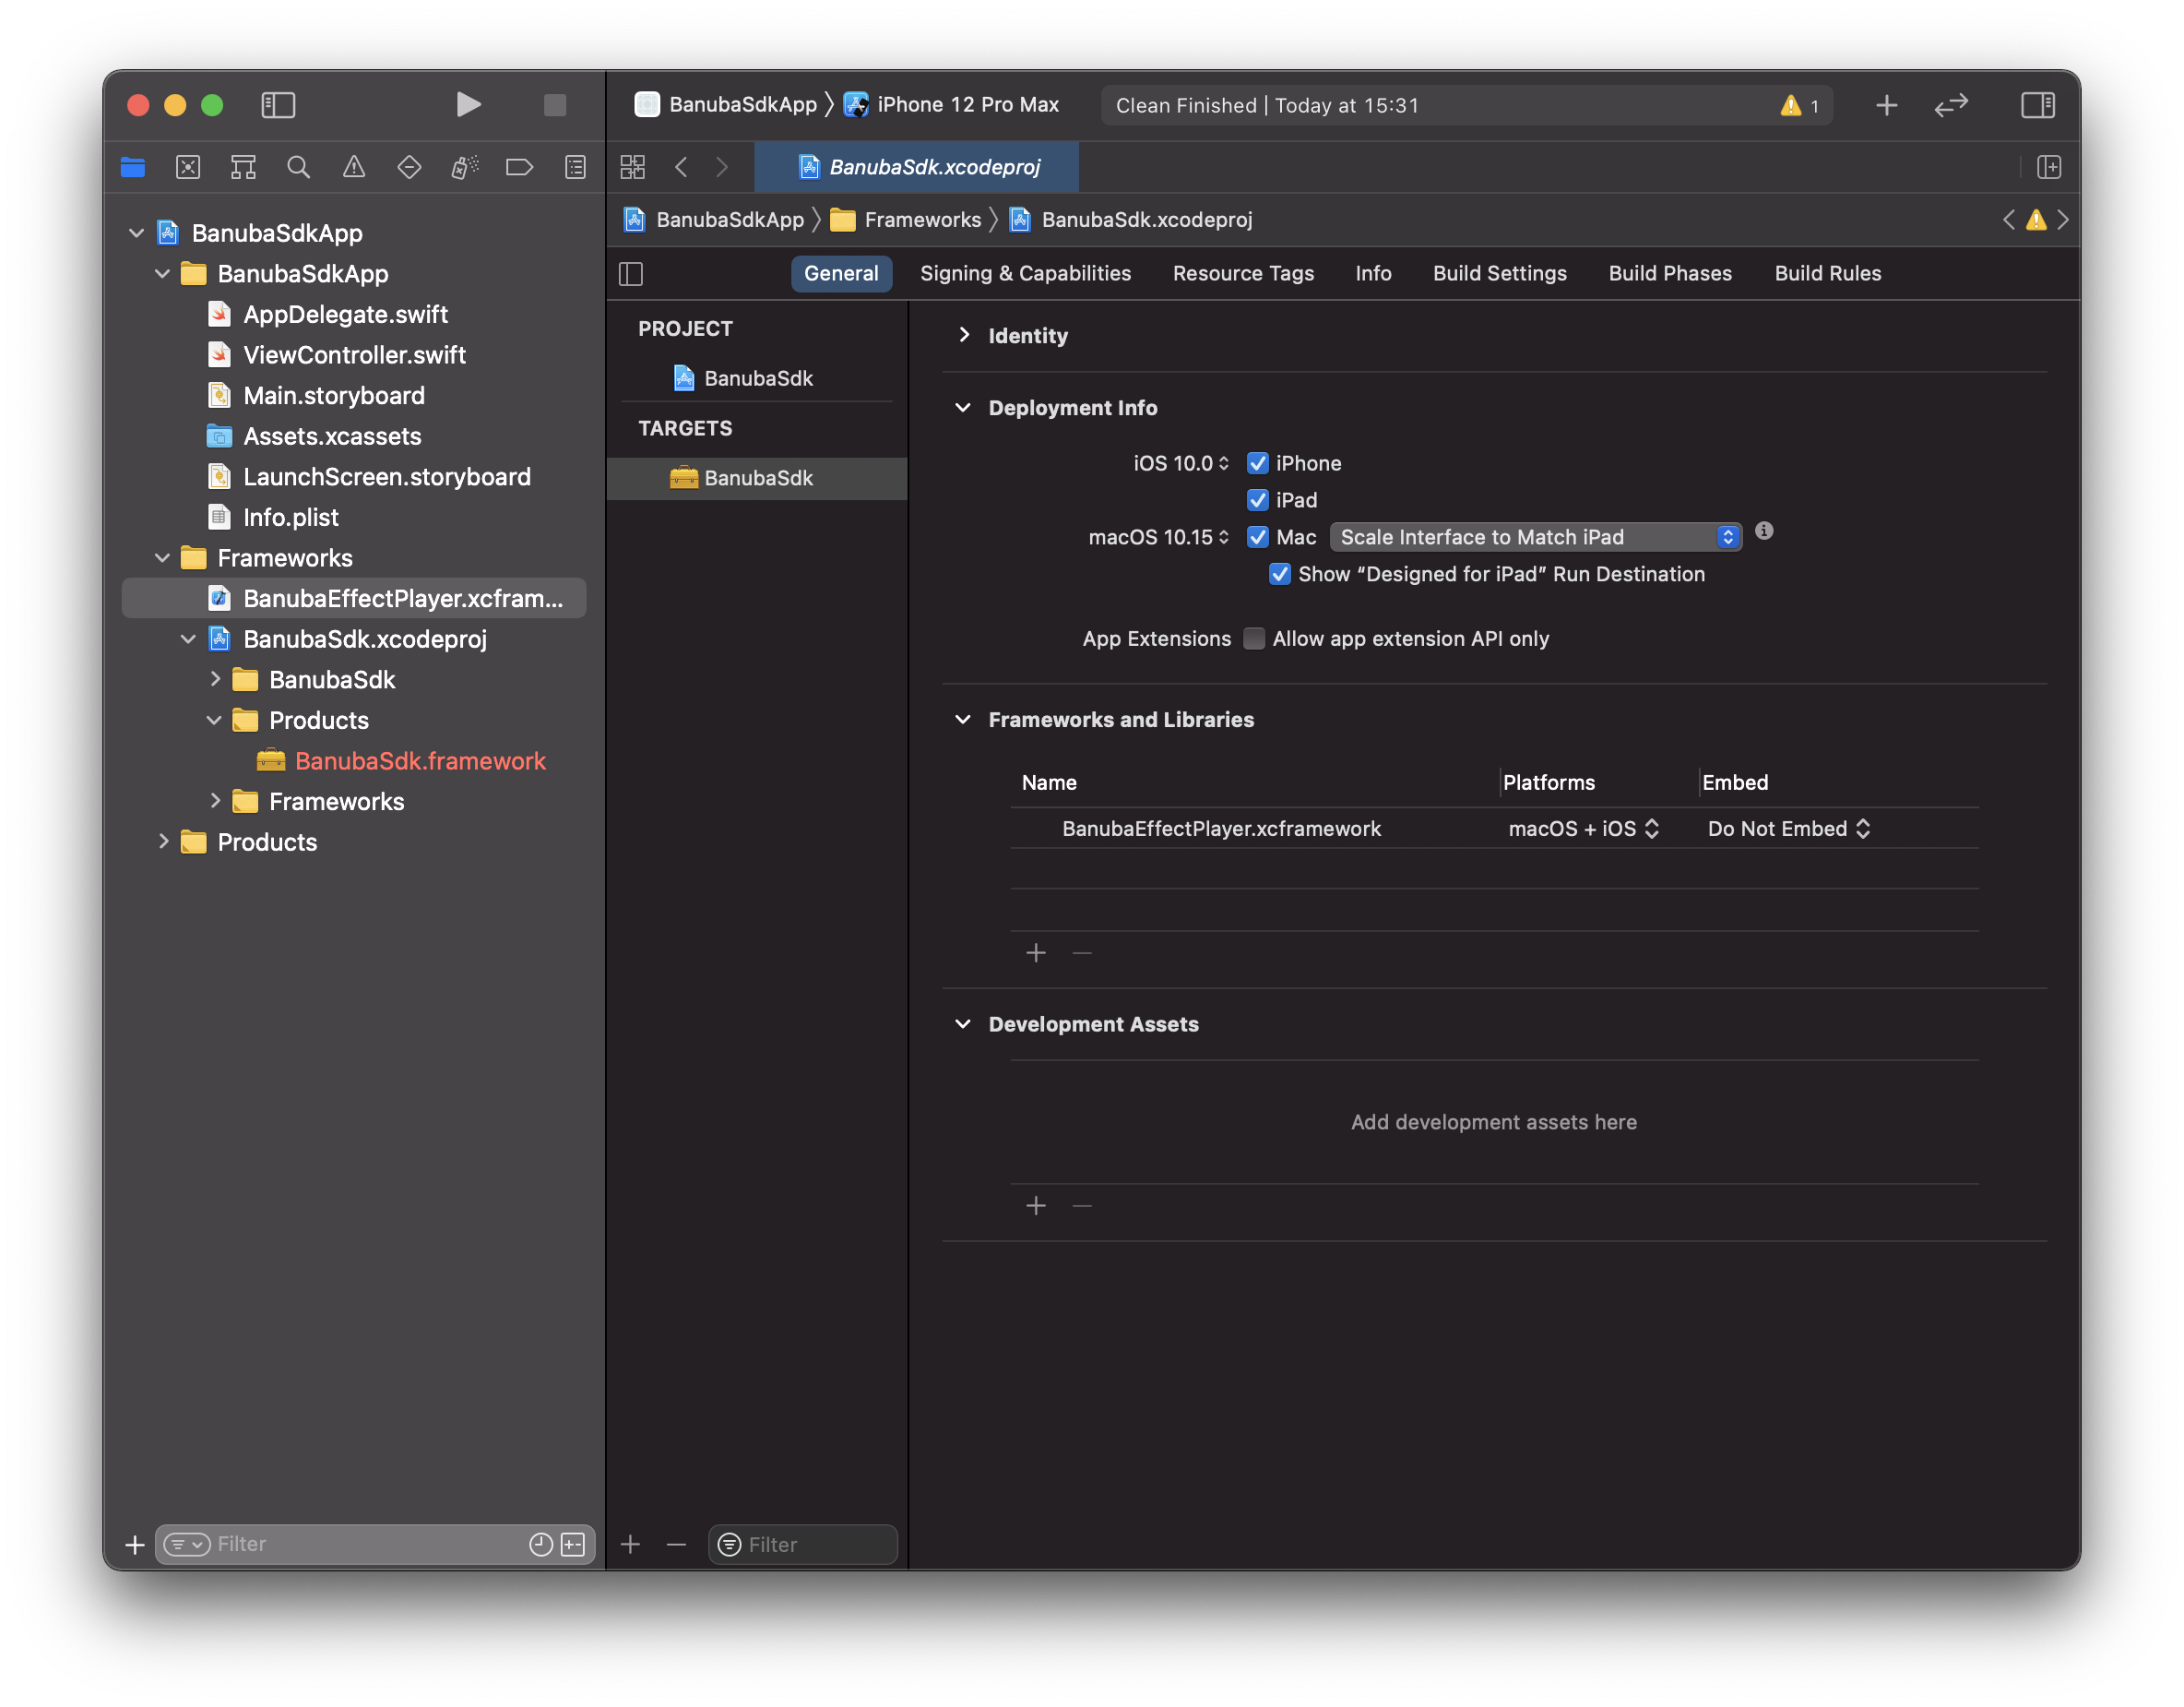Click the targets Filter field
The image size is (2184, 1707).
(x=803, y=1544)
